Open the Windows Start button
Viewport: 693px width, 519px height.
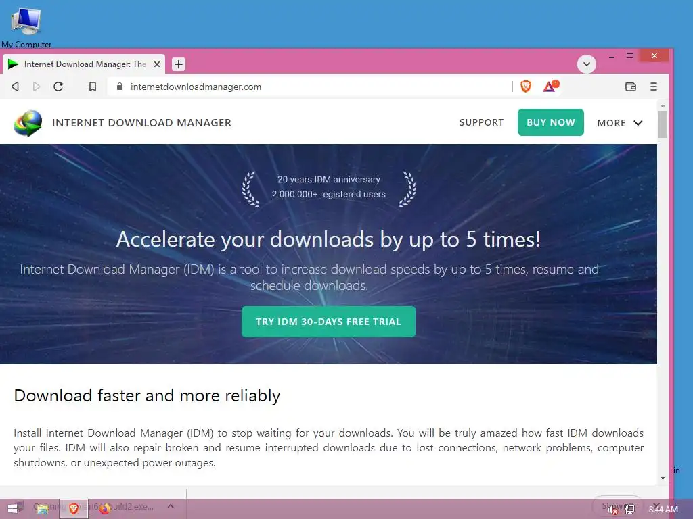(x=12, y=508)
